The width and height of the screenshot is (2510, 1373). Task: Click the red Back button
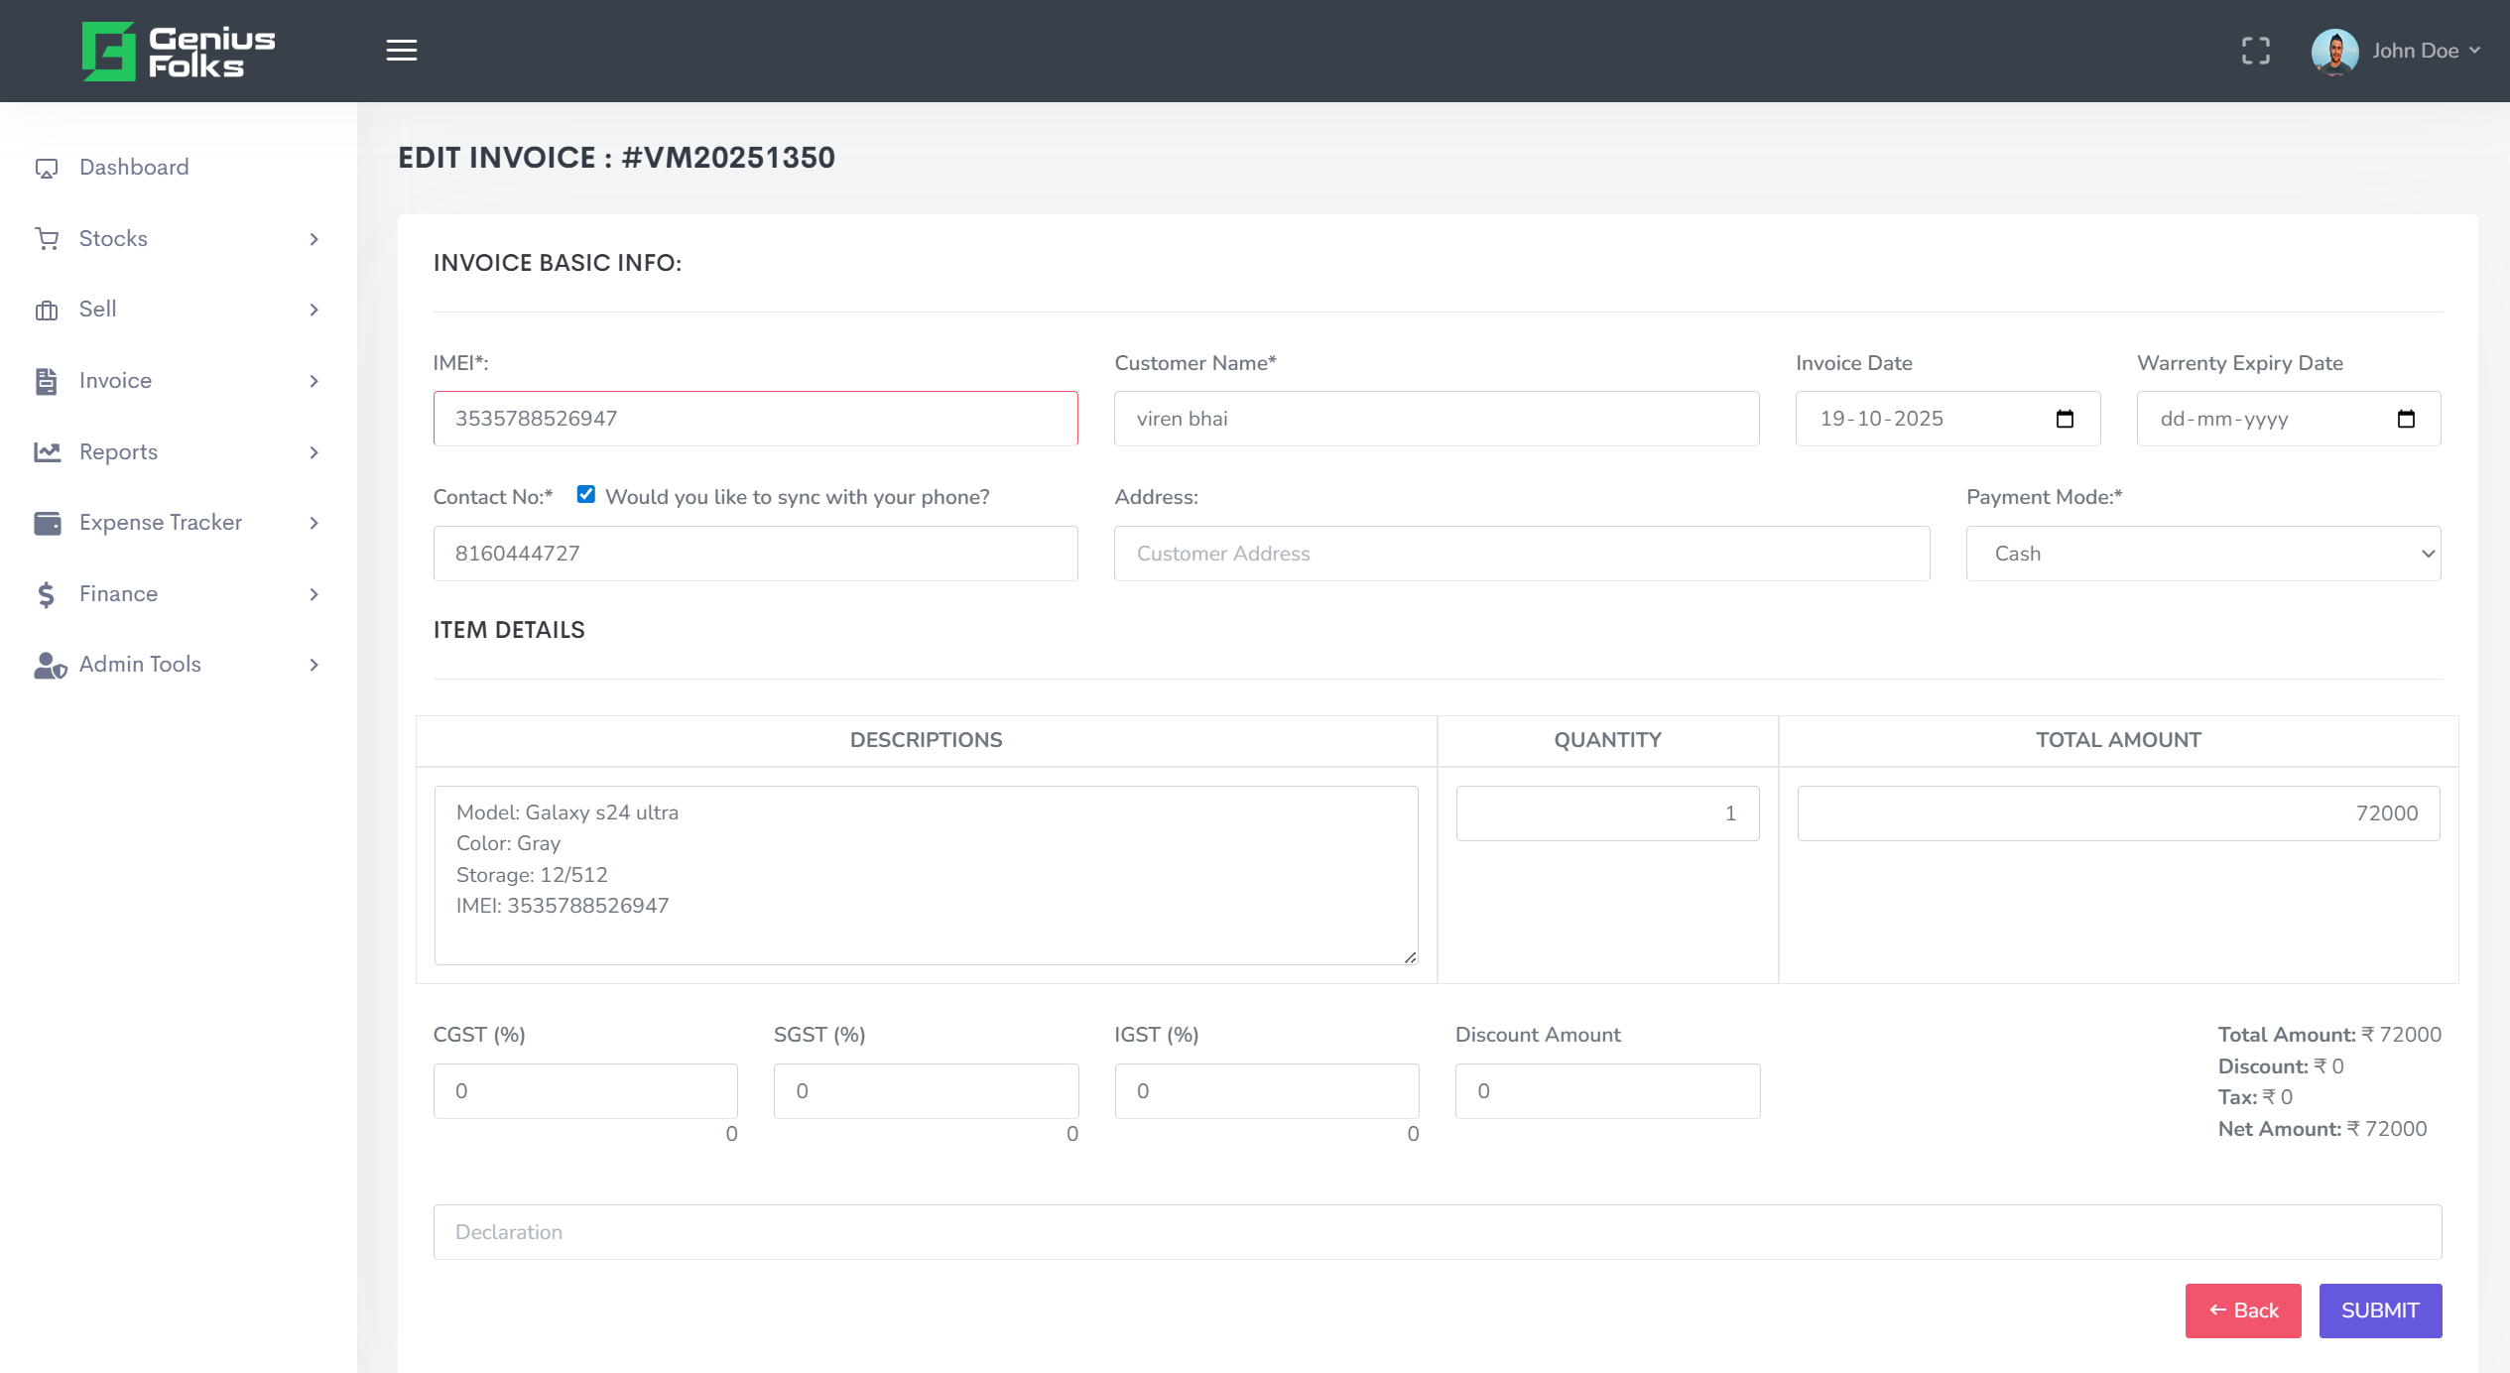pos(2242,1311)
